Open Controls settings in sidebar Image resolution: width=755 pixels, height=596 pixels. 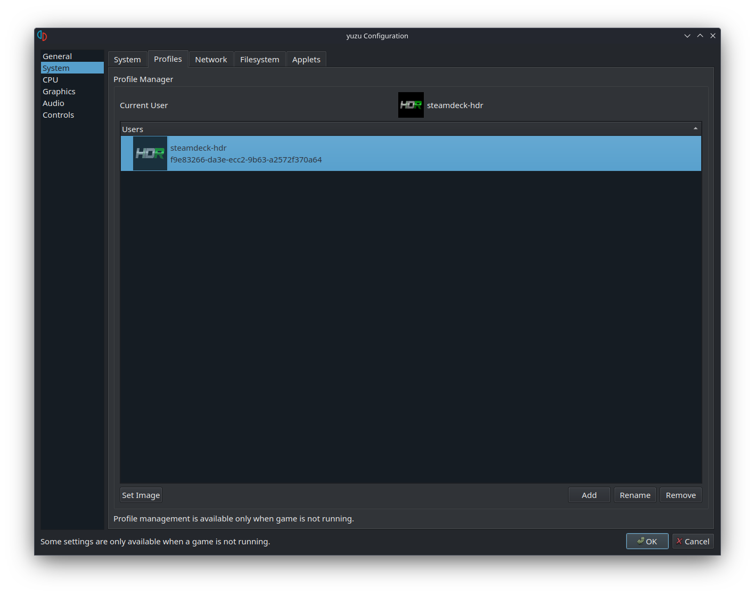[72, 115]
